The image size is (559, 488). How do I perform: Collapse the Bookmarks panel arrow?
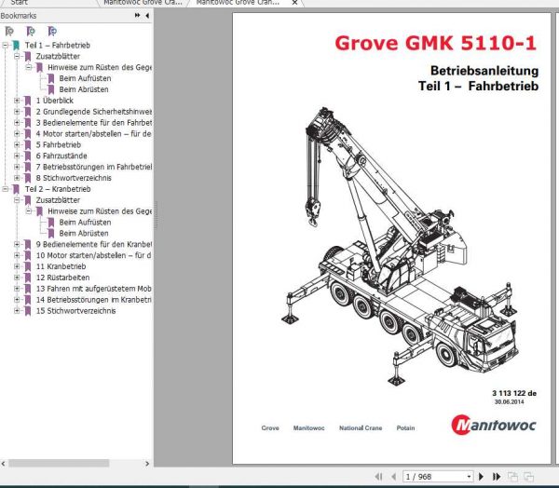tap(147, 15)
